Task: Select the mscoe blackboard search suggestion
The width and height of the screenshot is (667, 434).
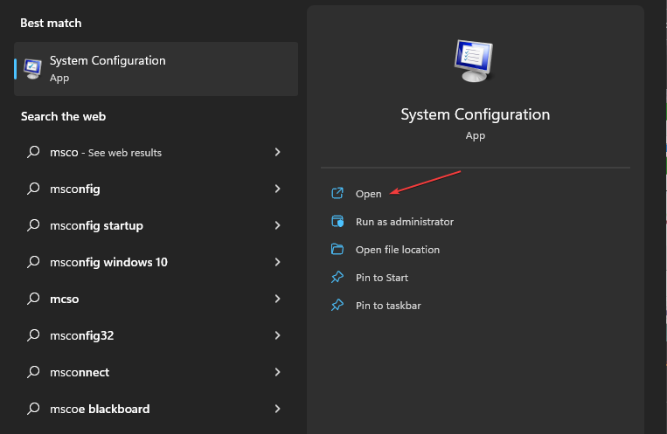Action: click(100, 409)
